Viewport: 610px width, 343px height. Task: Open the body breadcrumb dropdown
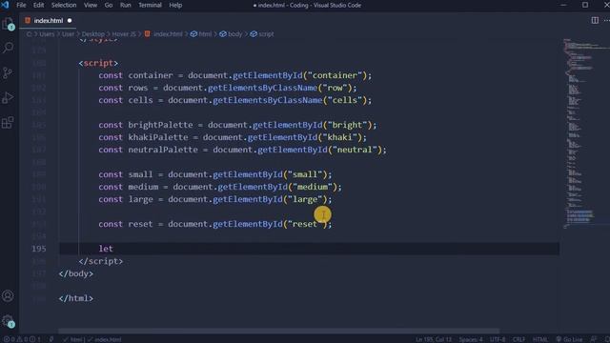pos(231,34)
